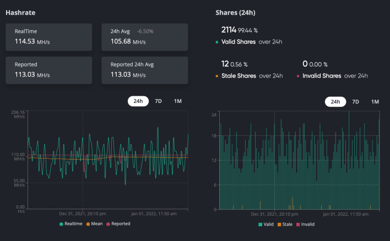Screen dimensions: 390x241
Task: Click the Hashrate section heading
Action: coord(20,13)
